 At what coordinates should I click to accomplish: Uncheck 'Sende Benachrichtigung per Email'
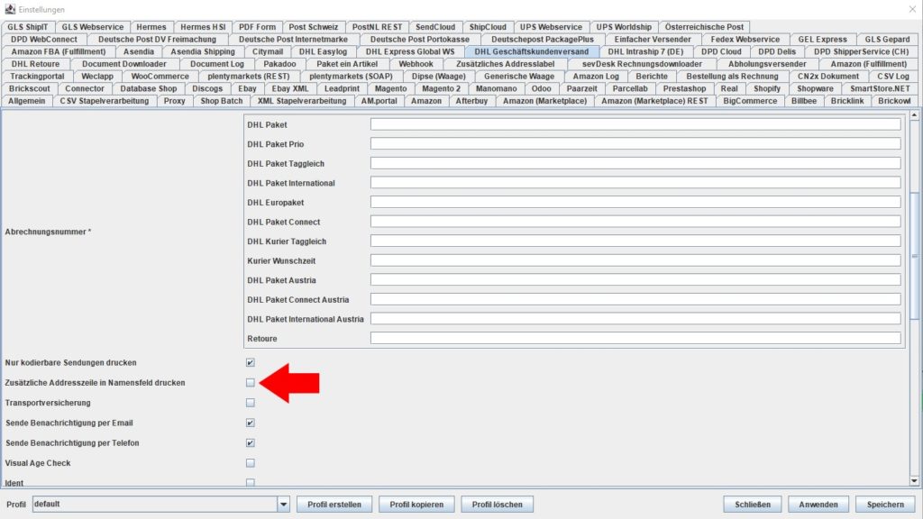click(251, 423)
